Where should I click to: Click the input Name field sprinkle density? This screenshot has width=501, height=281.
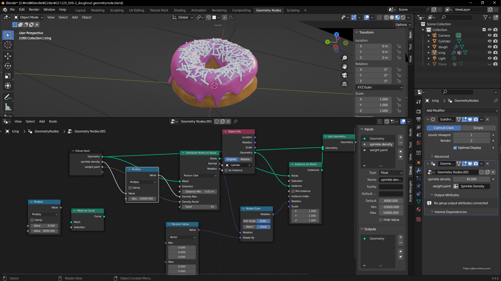pos(391,180)
